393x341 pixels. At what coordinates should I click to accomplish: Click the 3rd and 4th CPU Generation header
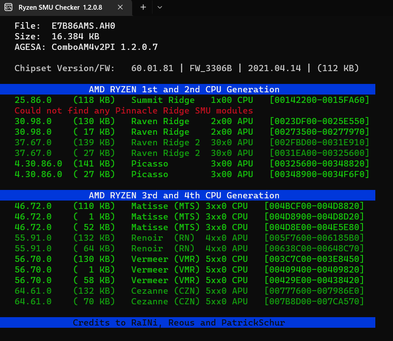coord(187,195)
